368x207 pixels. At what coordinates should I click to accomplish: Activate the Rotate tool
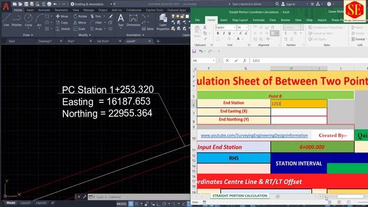coord(80,16)
